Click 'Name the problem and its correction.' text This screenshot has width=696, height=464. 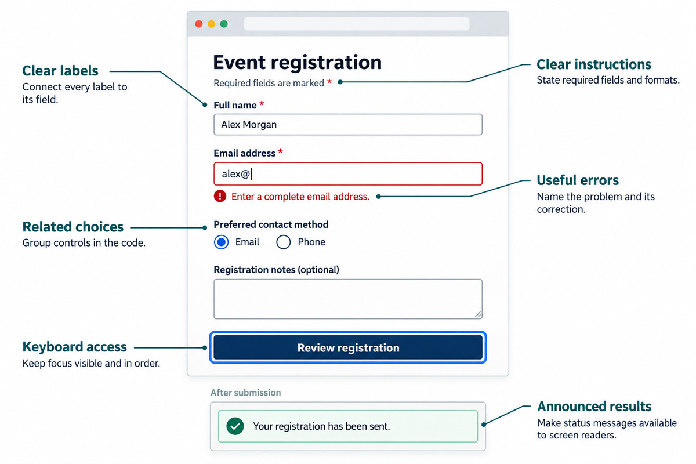pos(596,203)
